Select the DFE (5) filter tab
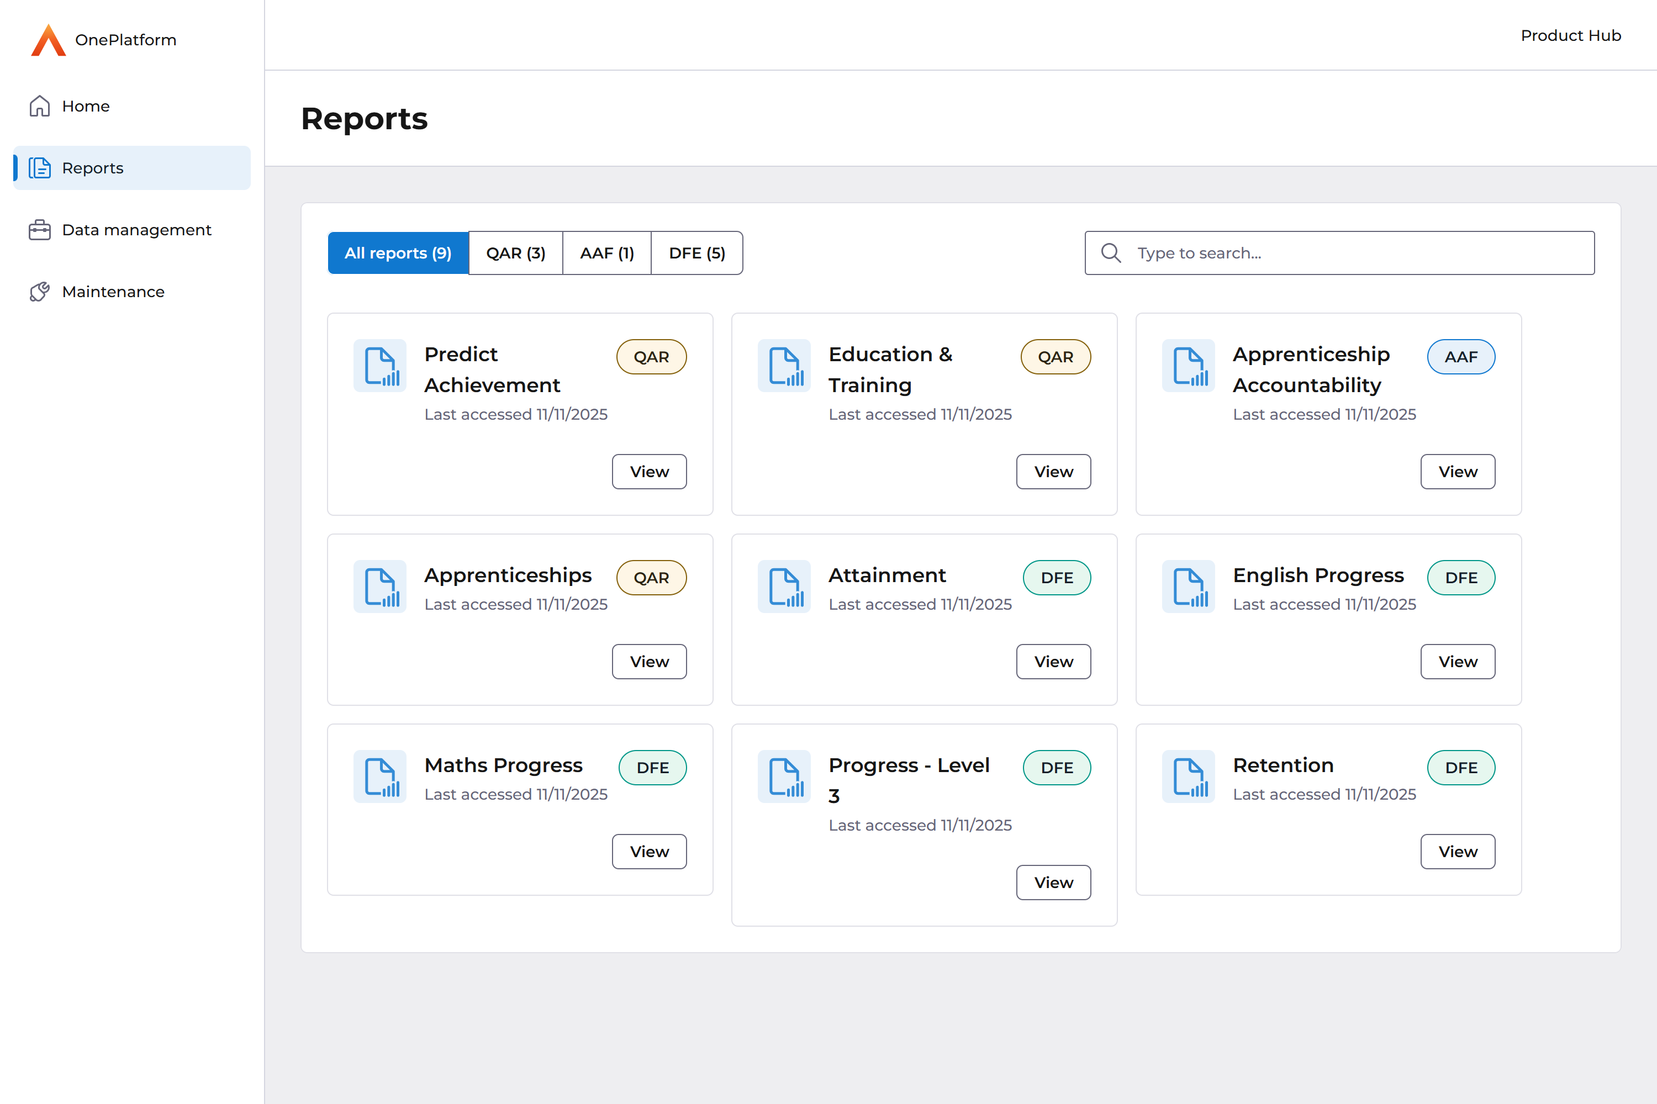Image resolution: width=1657 pixels, height=1104 pixels. click(696, 253)
